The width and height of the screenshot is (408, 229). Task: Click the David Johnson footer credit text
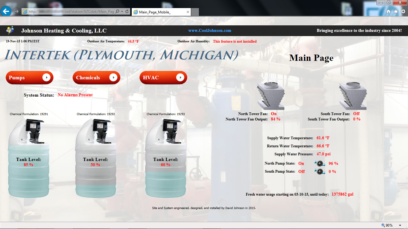(204, 208)
